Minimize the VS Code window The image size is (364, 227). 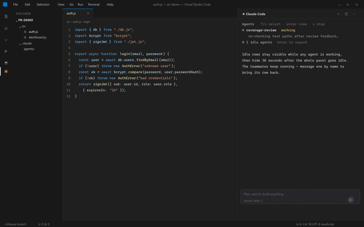coord(339,5)
